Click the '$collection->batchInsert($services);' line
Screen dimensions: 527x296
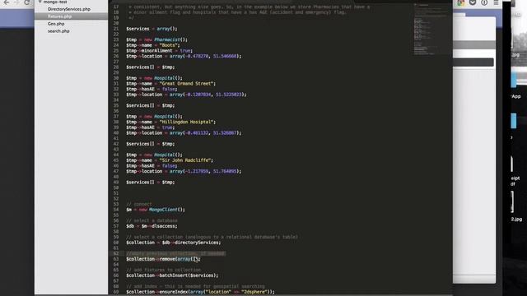(172, 275)
